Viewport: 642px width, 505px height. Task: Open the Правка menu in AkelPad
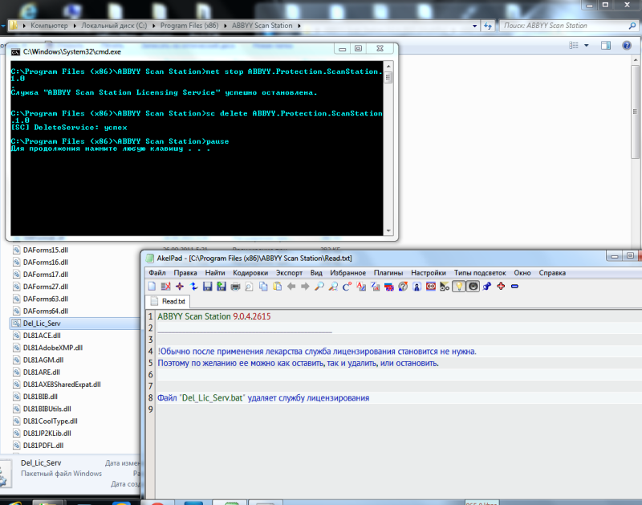coord(185,273)
